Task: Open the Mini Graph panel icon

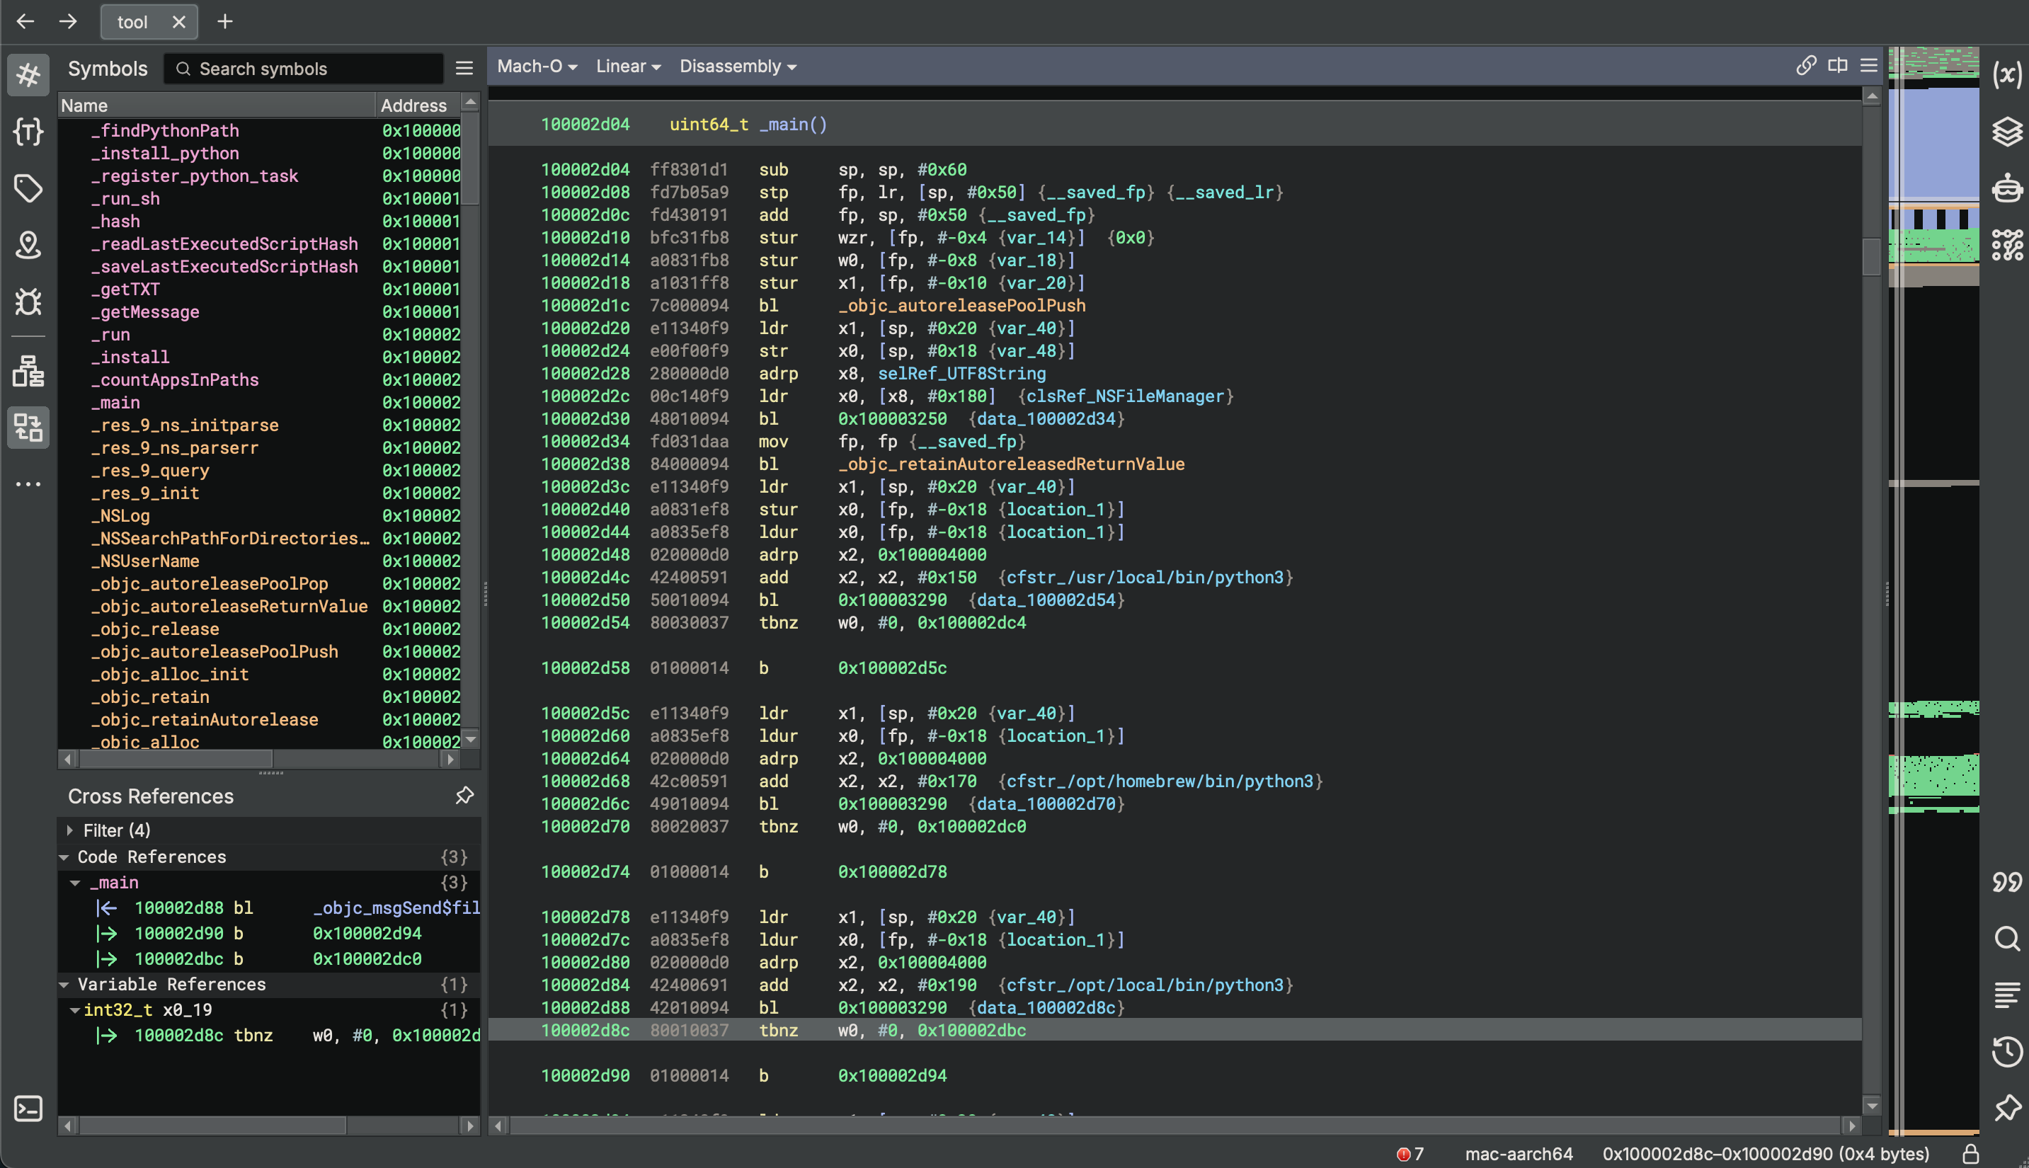Action: pos(2006,245)
